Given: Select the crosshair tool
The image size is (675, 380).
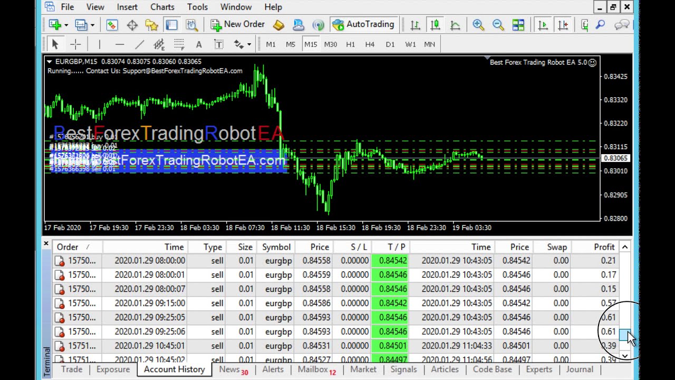Looking at the screenshot, I should tap(75, 44).
